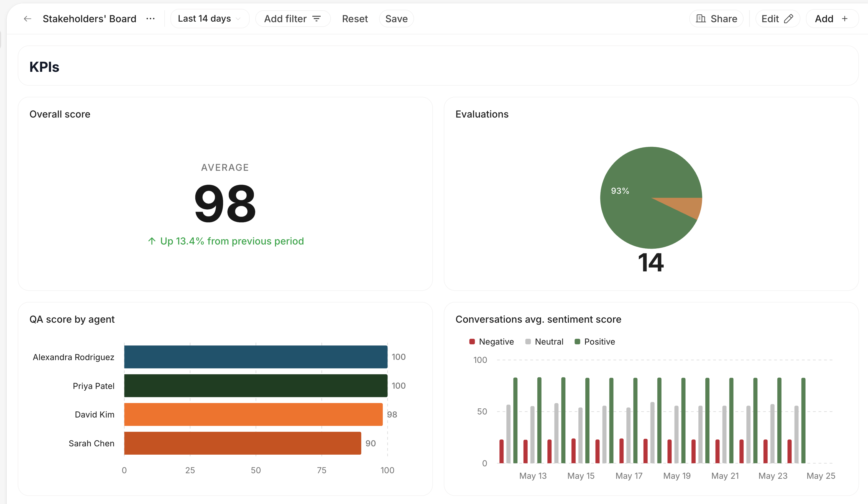The height and width of the screenshot is (504, 868).
Task: Click the Sarah Chen agent label
Action: click(91, 443)
